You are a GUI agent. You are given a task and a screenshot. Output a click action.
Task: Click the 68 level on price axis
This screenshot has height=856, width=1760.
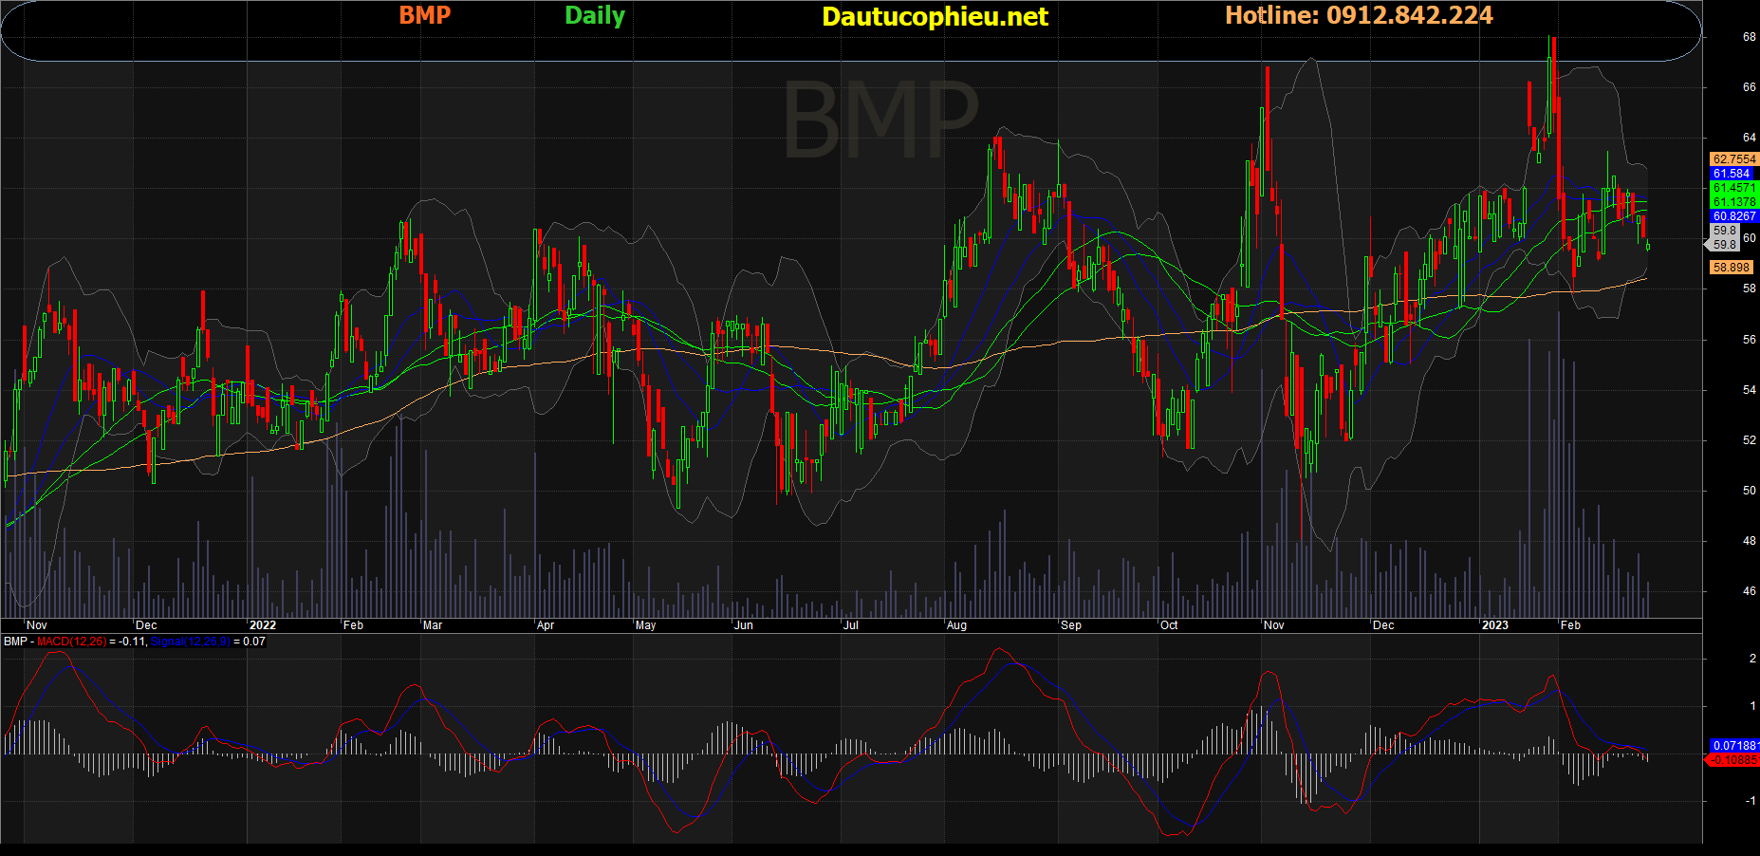click(1749, 37)
